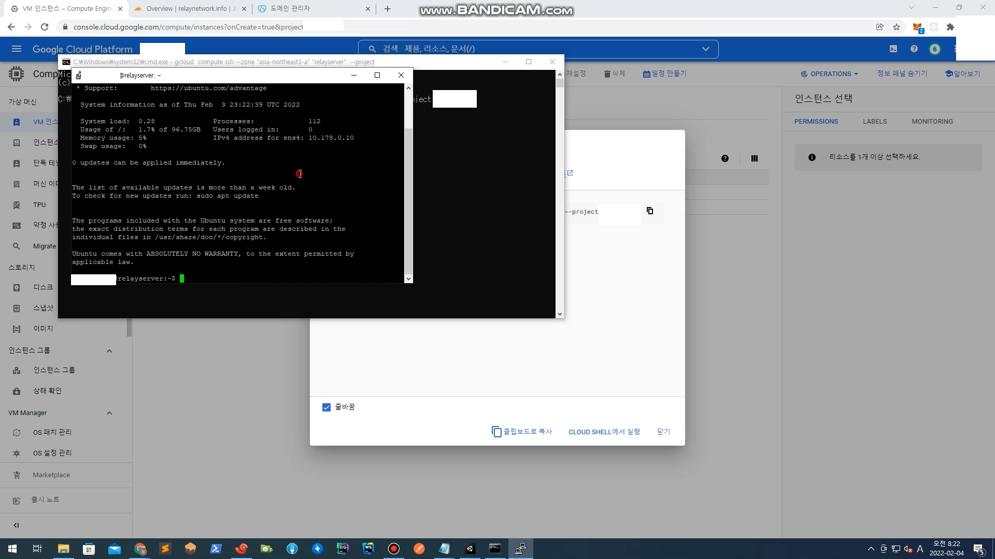Open Marketplace cart icon in sidebar
The image size is (995, 559).
click(17, 475)
